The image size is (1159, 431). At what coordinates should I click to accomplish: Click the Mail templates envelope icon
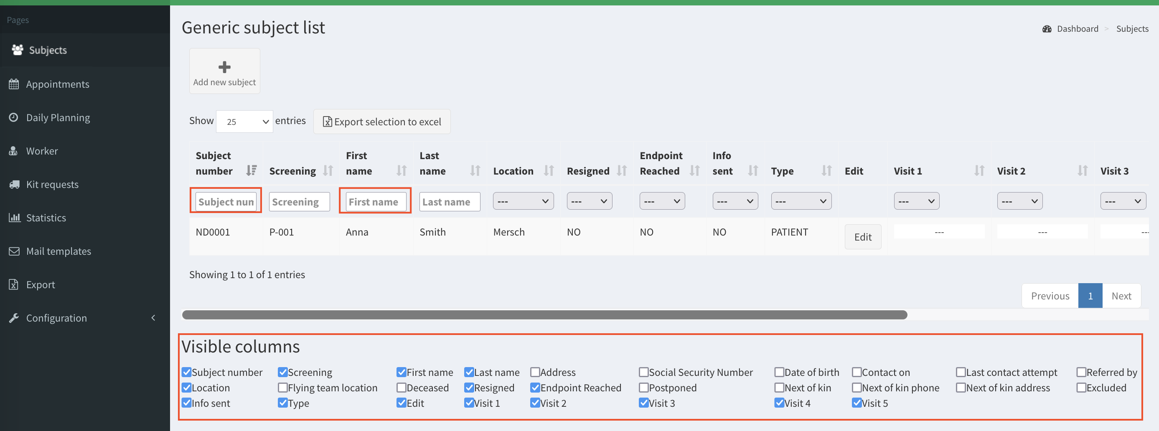pos(14,251)
